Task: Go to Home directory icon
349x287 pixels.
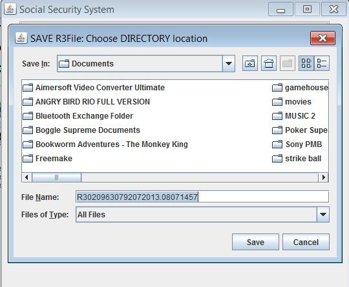Action: [269, 64]
